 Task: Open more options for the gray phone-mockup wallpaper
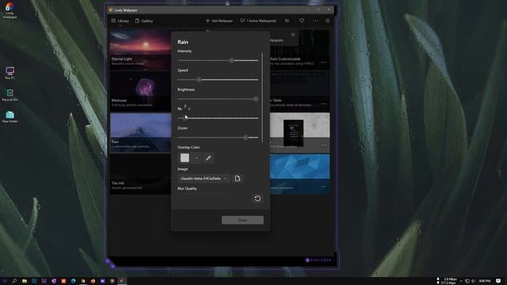[324, 145]
